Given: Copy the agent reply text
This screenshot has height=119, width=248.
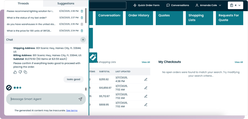Looking at the screenshot, I should [x=25, y=72].
